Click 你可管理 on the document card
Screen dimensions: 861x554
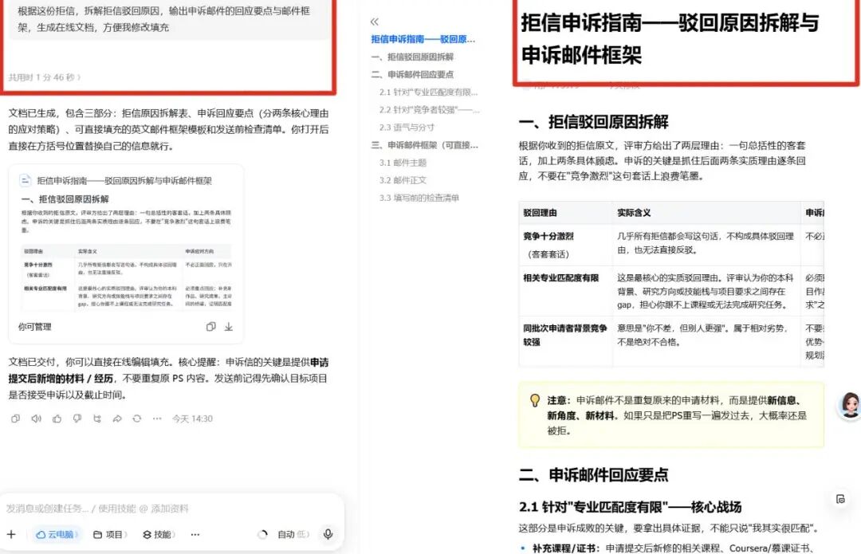[34, 327]
